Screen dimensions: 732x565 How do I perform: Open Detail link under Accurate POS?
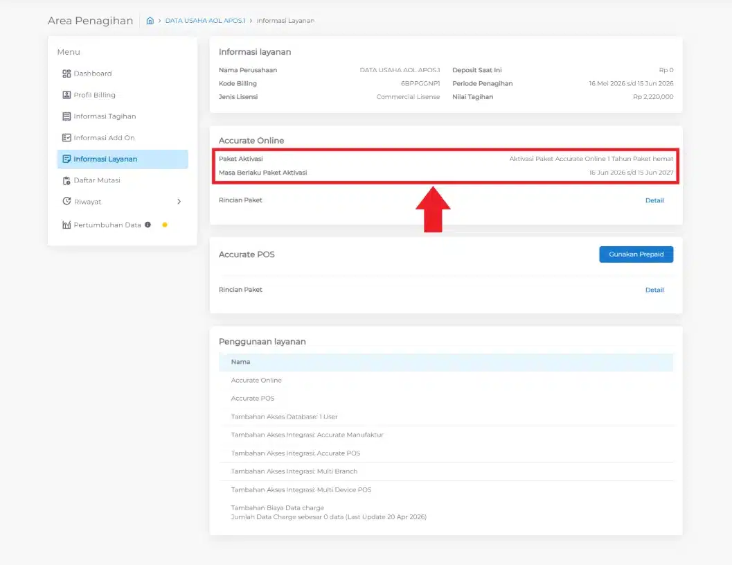(x=654, y=290)
